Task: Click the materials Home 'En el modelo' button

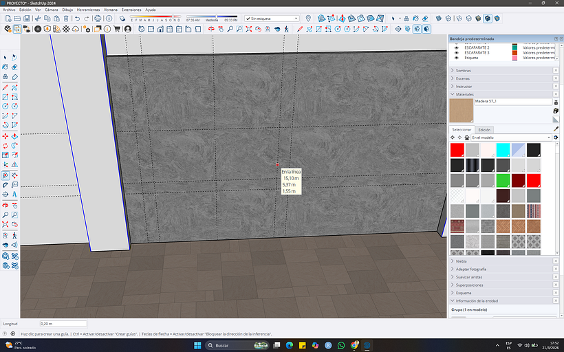Action: click(x=467, y=137)
